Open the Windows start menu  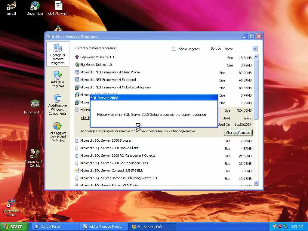tap(14, 226)
